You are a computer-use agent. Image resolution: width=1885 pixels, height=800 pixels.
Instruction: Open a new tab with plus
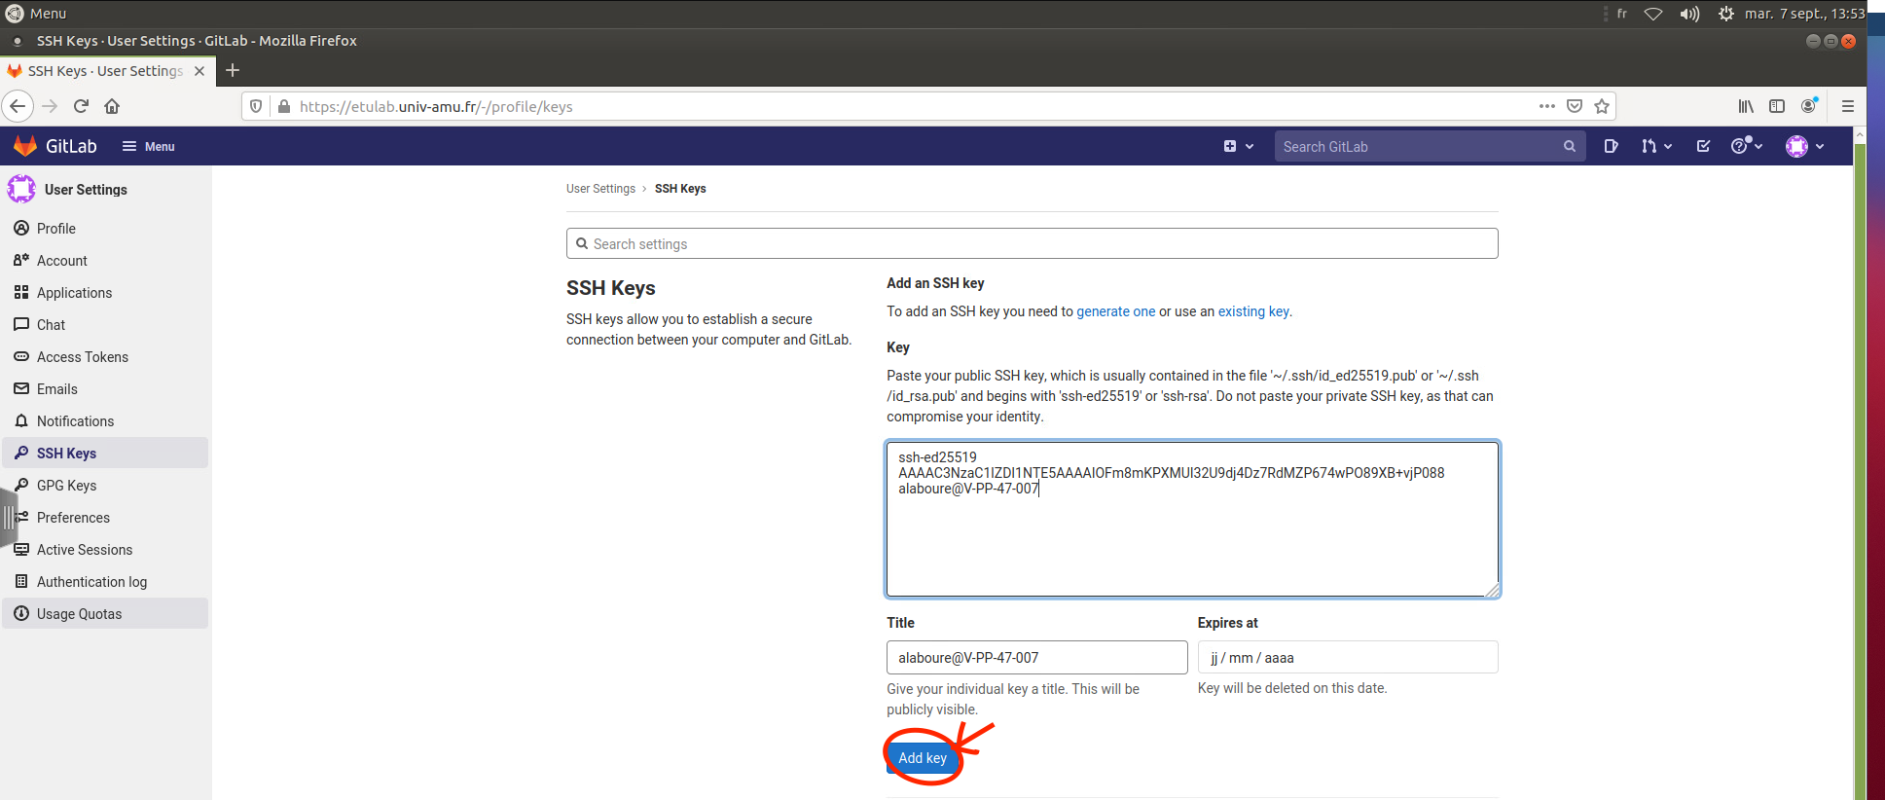pos(233,70)
